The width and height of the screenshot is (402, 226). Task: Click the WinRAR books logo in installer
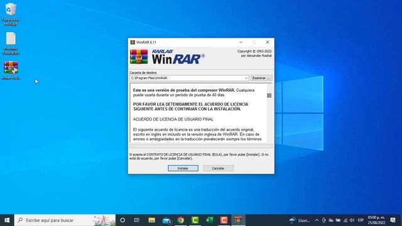click(139, 56)
